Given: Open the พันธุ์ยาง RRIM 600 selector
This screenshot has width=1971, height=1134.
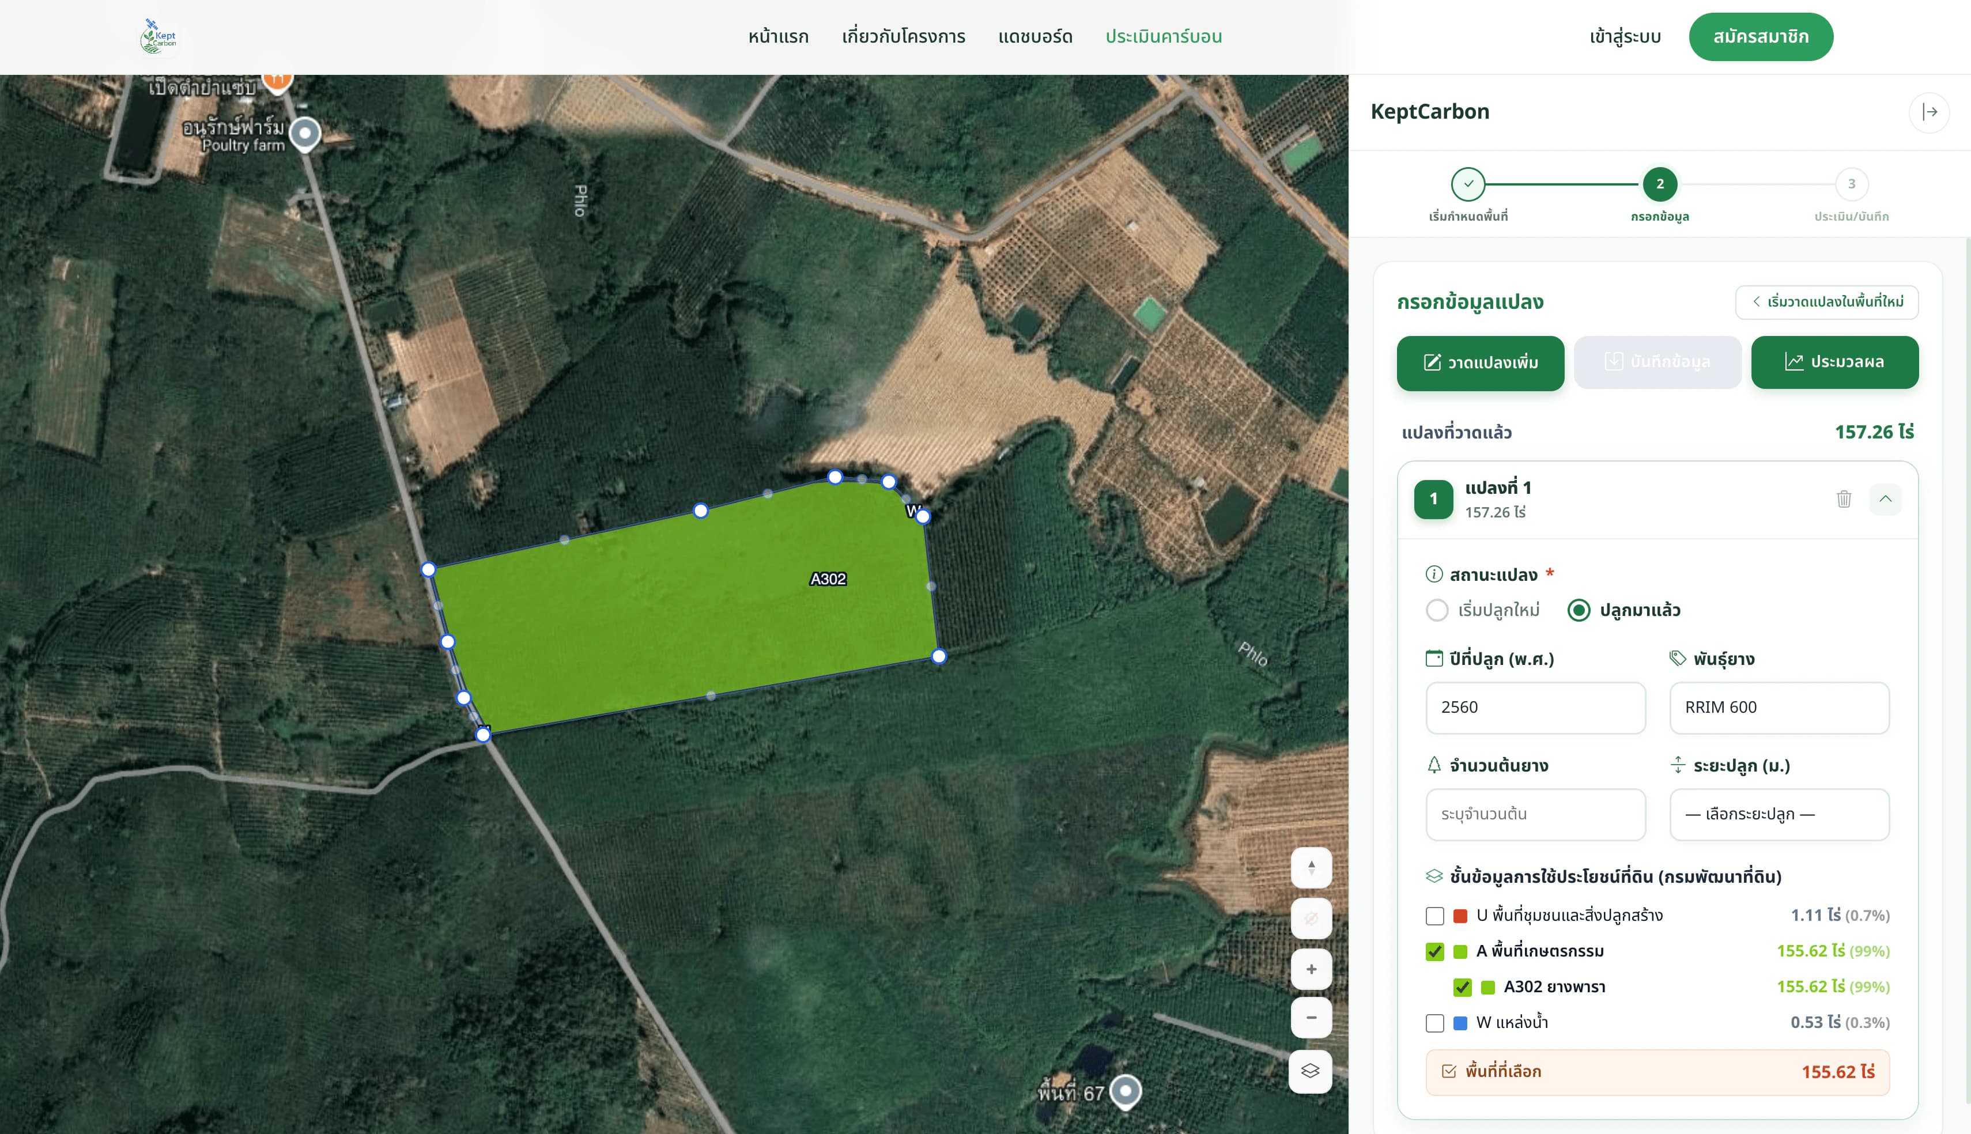Looking at the screenshot, I should click(x=1780, y=708).
